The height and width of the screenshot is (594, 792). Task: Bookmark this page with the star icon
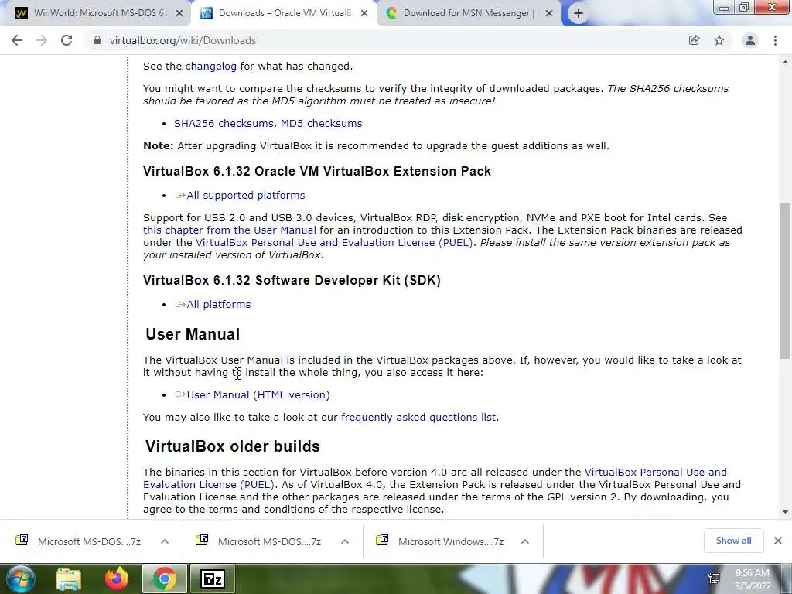(x=719, y=40)
